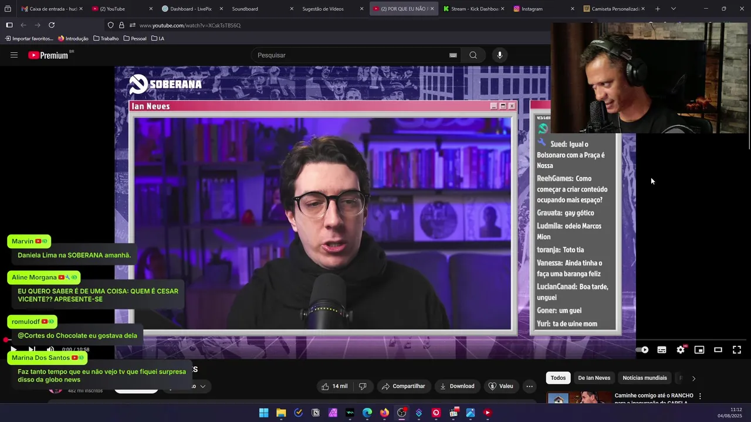Open the subscription options dropdown chevron

(x=202, y=386)
